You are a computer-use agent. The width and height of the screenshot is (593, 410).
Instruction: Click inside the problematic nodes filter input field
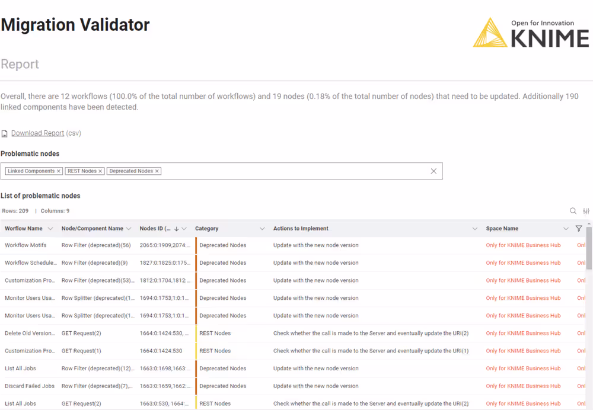[267, 171]
